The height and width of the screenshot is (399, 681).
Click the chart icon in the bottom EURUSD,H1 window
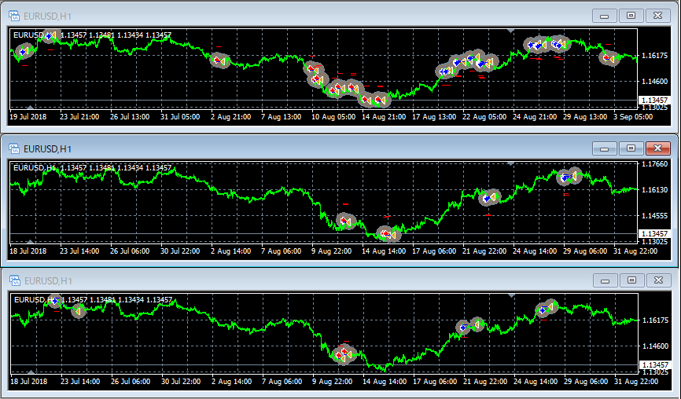15,280
